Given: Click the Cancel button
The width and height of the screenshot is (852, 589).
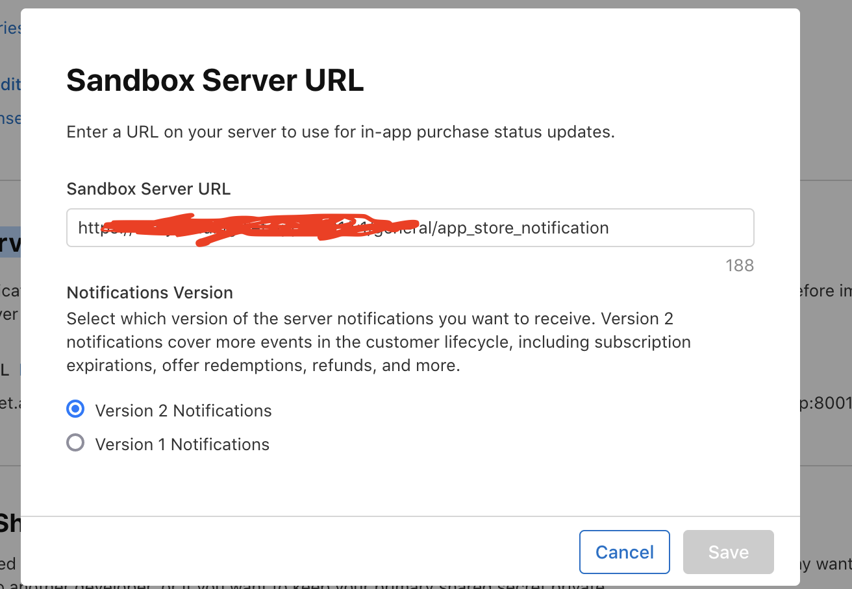Looking at the screenshot, I should (x=624, y=551).
